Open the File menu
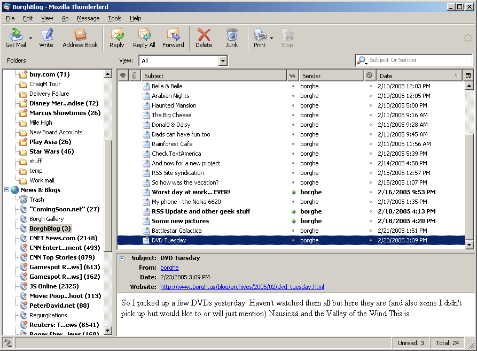Viewport: 477px width, 351px height. click(x=10, y=18)
